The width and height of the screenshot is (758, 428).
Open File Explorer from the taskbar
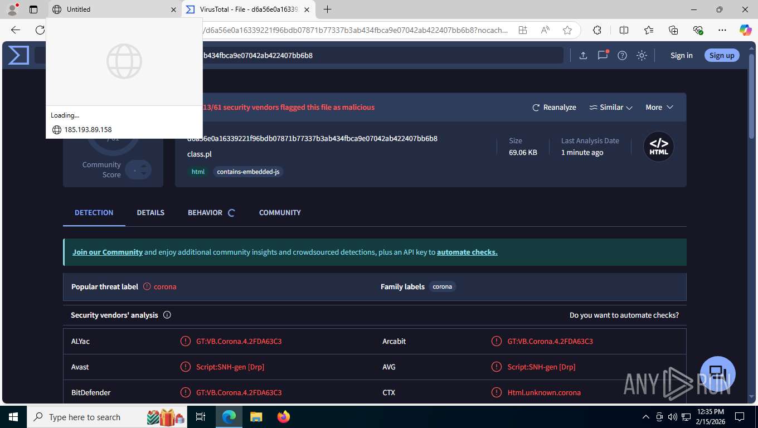(x=256, y=417)
